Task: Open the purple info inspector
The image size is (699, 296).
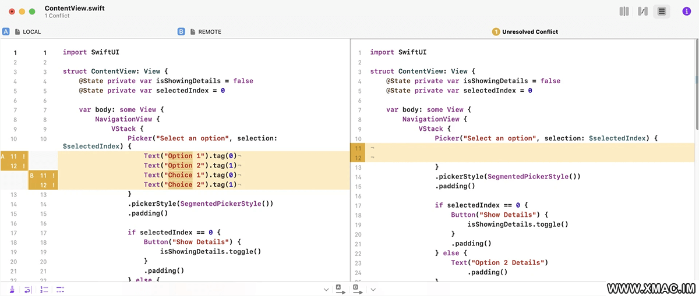Action: click(686, 11)
